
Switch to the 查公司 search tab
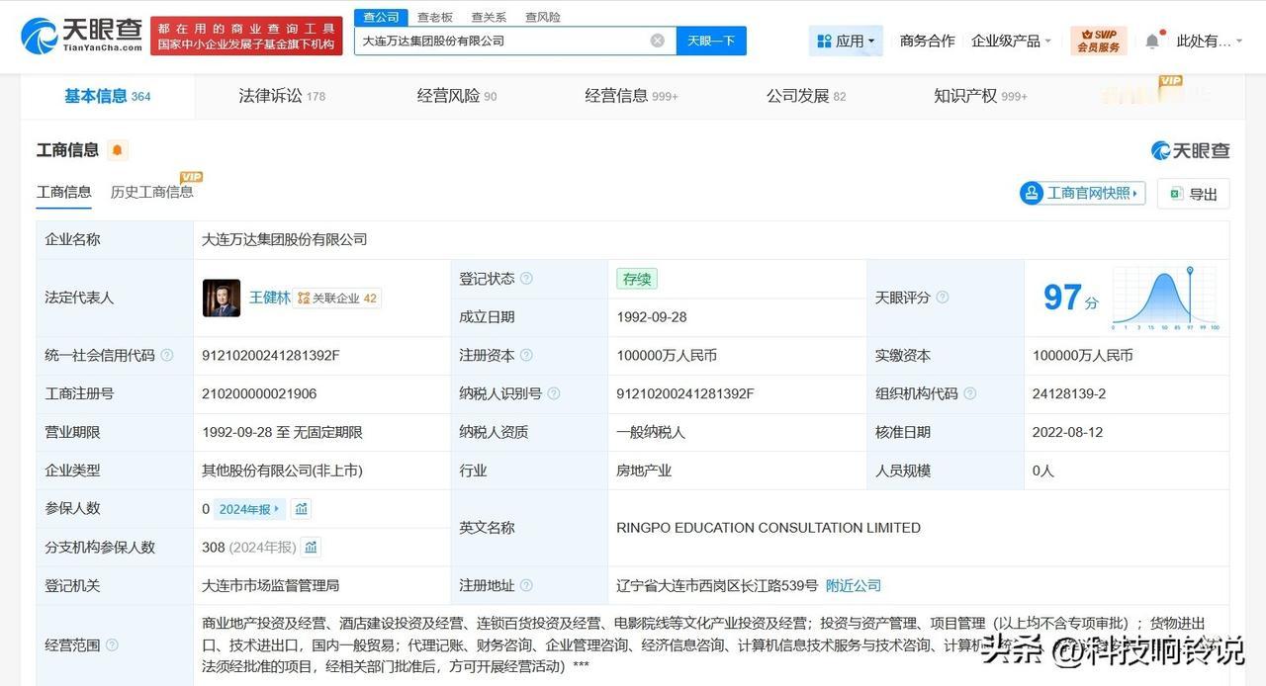tap(381, 17)
